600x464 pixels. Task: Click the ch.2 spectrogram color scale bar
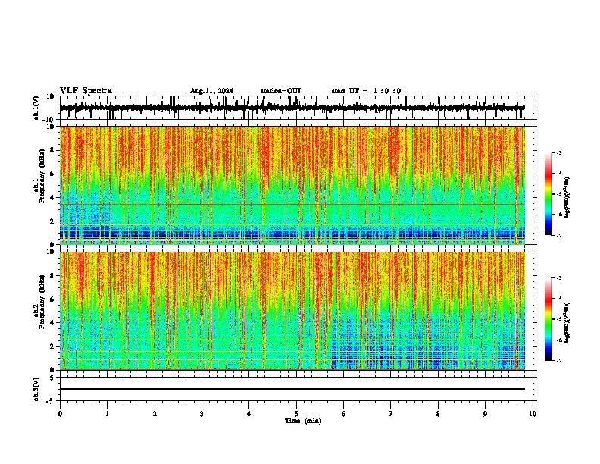click(x=548, y=319)
